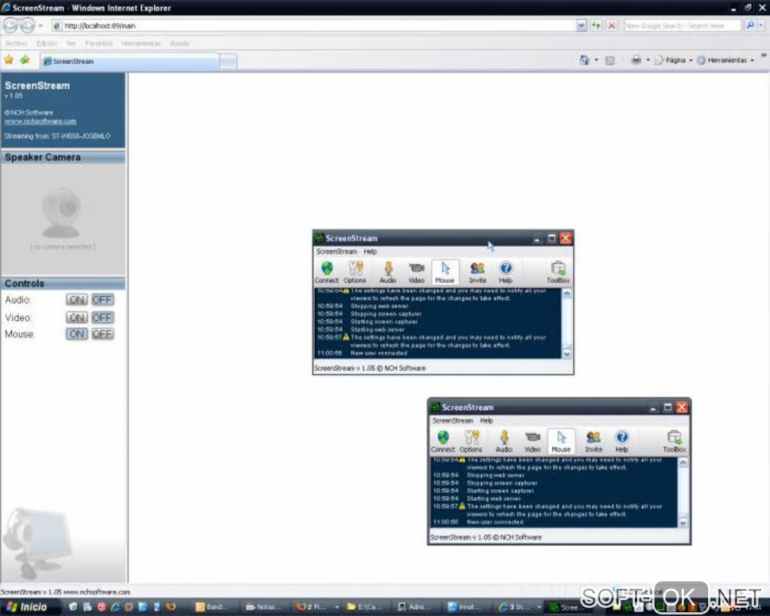Open ToolBox icon in upper ScreenStream window
Viewport: 770px width, 616px height.
[x=559, y=273]
